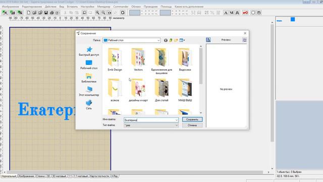Click the Undo arrow toolbar icon
The image size is (323, 182).
[84, 13]
